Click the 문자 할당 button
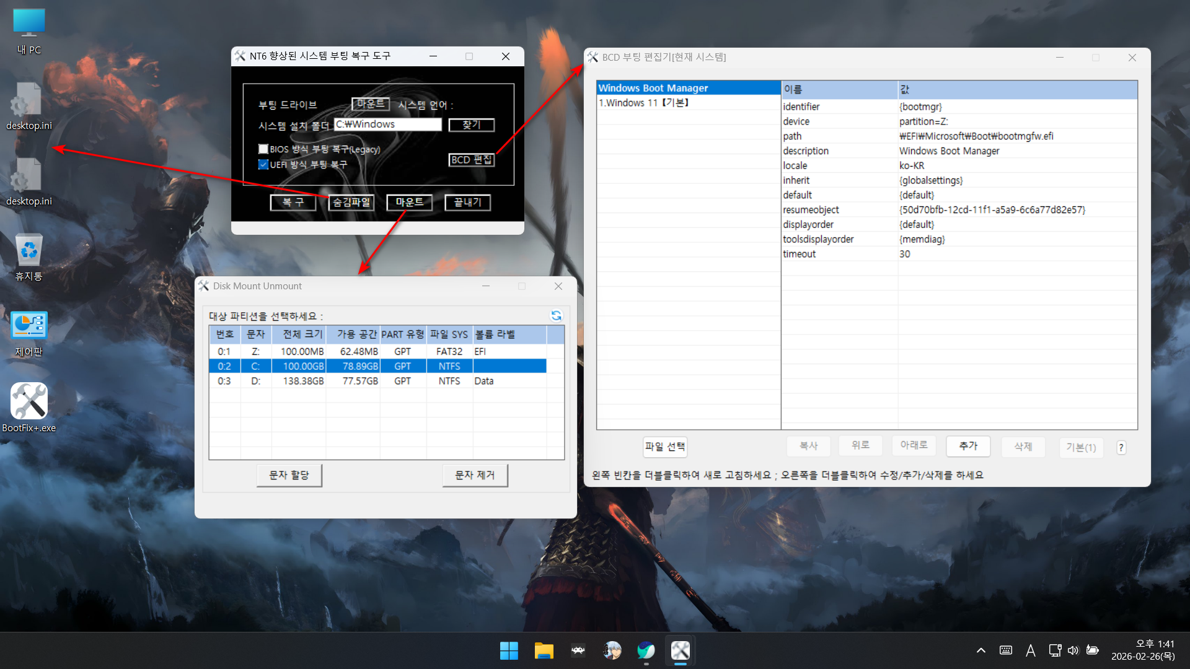 click(x=289, y=475)
